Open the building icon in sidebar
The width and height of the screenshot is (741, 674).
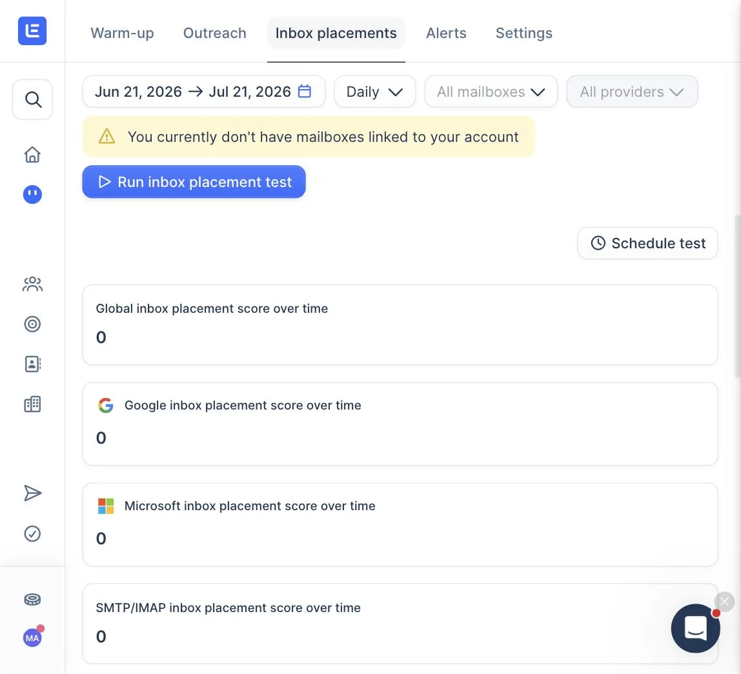click(x=33, y=404)
